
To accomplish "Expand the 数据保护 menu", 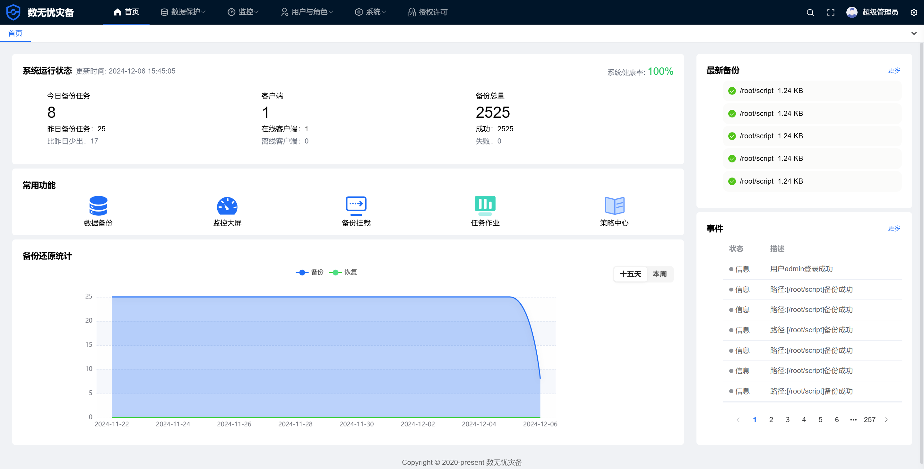I will coord(183,12).
